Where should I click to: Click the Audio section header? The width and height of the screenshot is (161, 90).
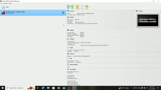coord(71,48)
